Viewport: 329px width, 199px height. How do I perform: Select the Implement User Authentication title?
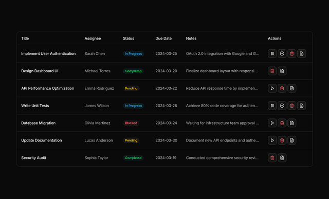click(x=48, y=53)
